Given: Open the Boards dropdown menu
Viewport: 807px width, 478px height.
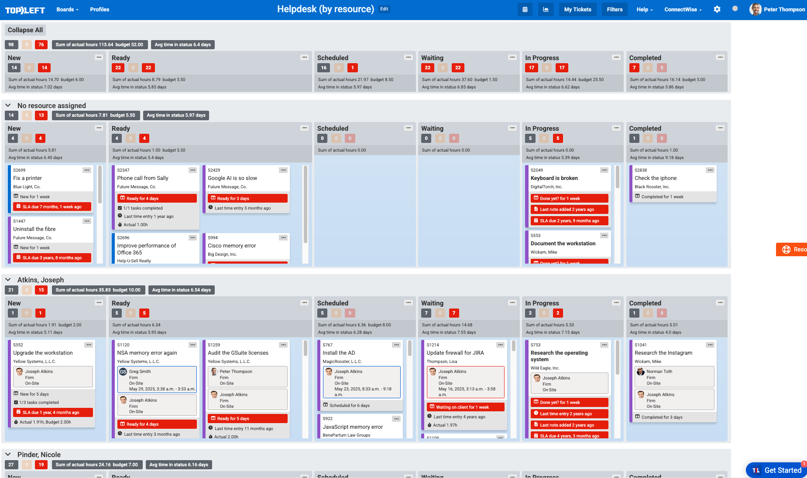Looking at the screenshot, I should [x=67, y=10].
